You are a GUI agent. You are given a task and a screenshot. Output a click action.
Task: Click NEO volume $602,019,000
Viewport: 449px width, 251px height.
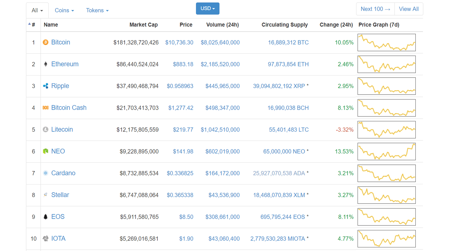pyautogui.click(x=222, y=152)
